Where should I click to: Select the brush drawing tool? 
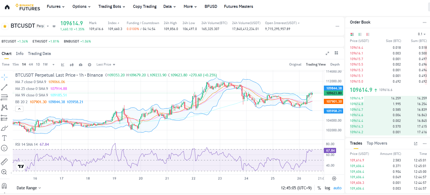tap(4, 128)
